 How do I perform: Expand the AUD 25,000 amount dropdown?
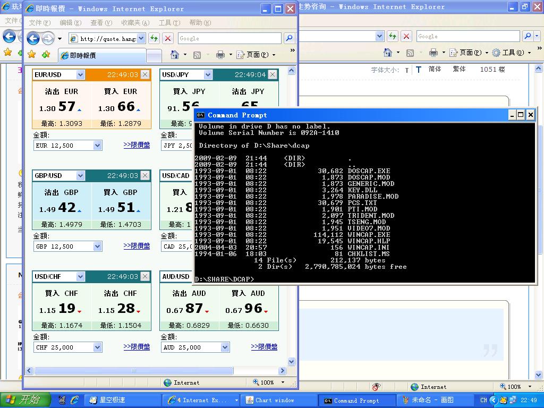225,347
